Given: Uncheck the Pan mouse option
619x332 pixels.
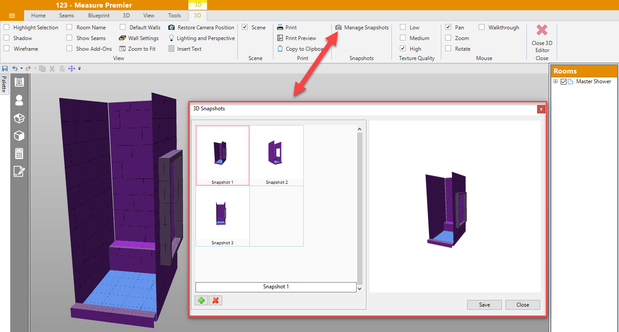Looking at the screenshot, I should coord(448,27).
